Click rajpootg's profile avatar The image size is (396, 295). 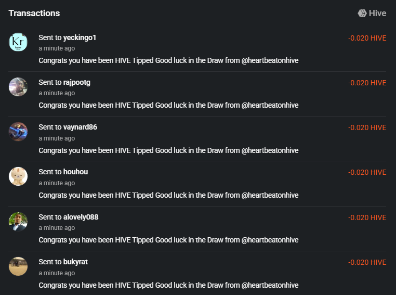click(18, 87)
